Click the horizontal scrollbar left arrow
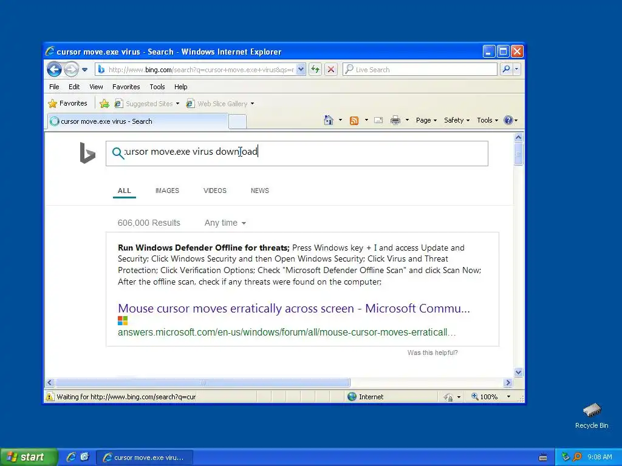The image size is (622, 466). pyautogui.click(x=50, y=382)
